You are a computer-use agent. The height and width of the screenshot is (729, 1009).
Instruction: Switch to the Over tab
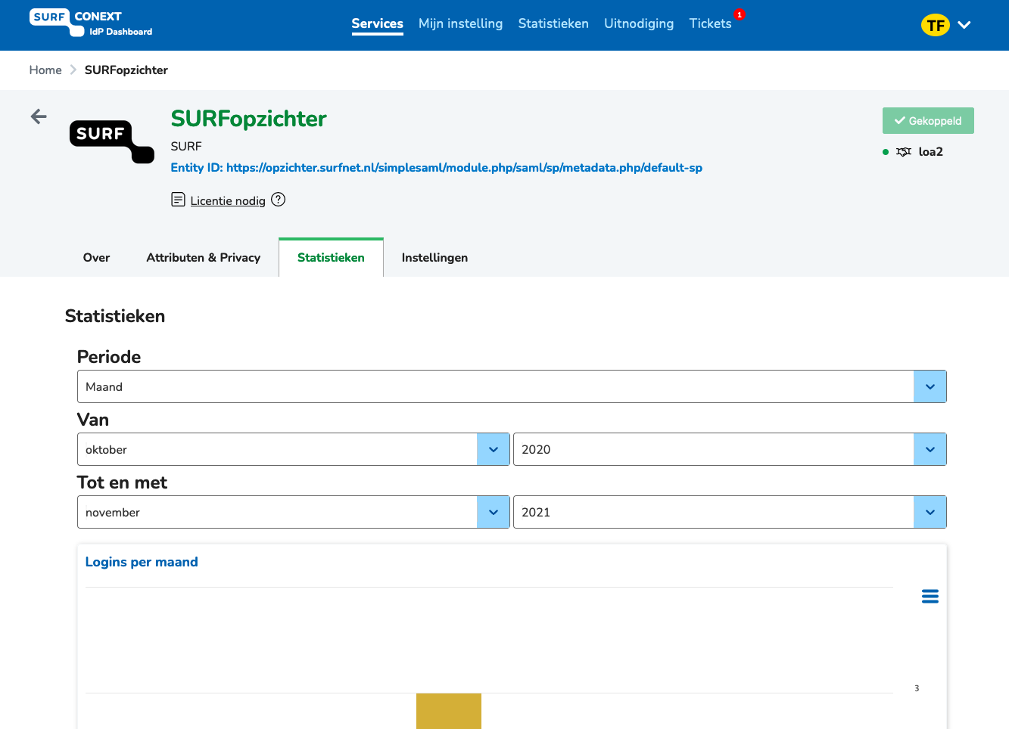(x=96, y=258)
